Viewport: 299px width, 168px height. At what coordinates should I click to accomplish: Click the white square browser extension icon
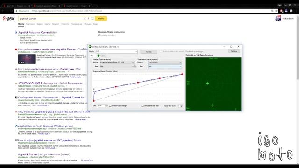point(291,11)
